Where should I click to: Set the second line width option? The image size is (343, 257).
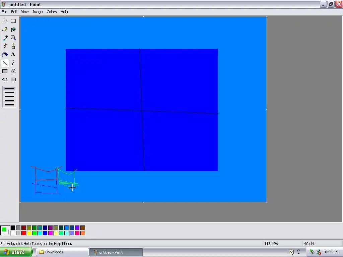coord(9,93)
